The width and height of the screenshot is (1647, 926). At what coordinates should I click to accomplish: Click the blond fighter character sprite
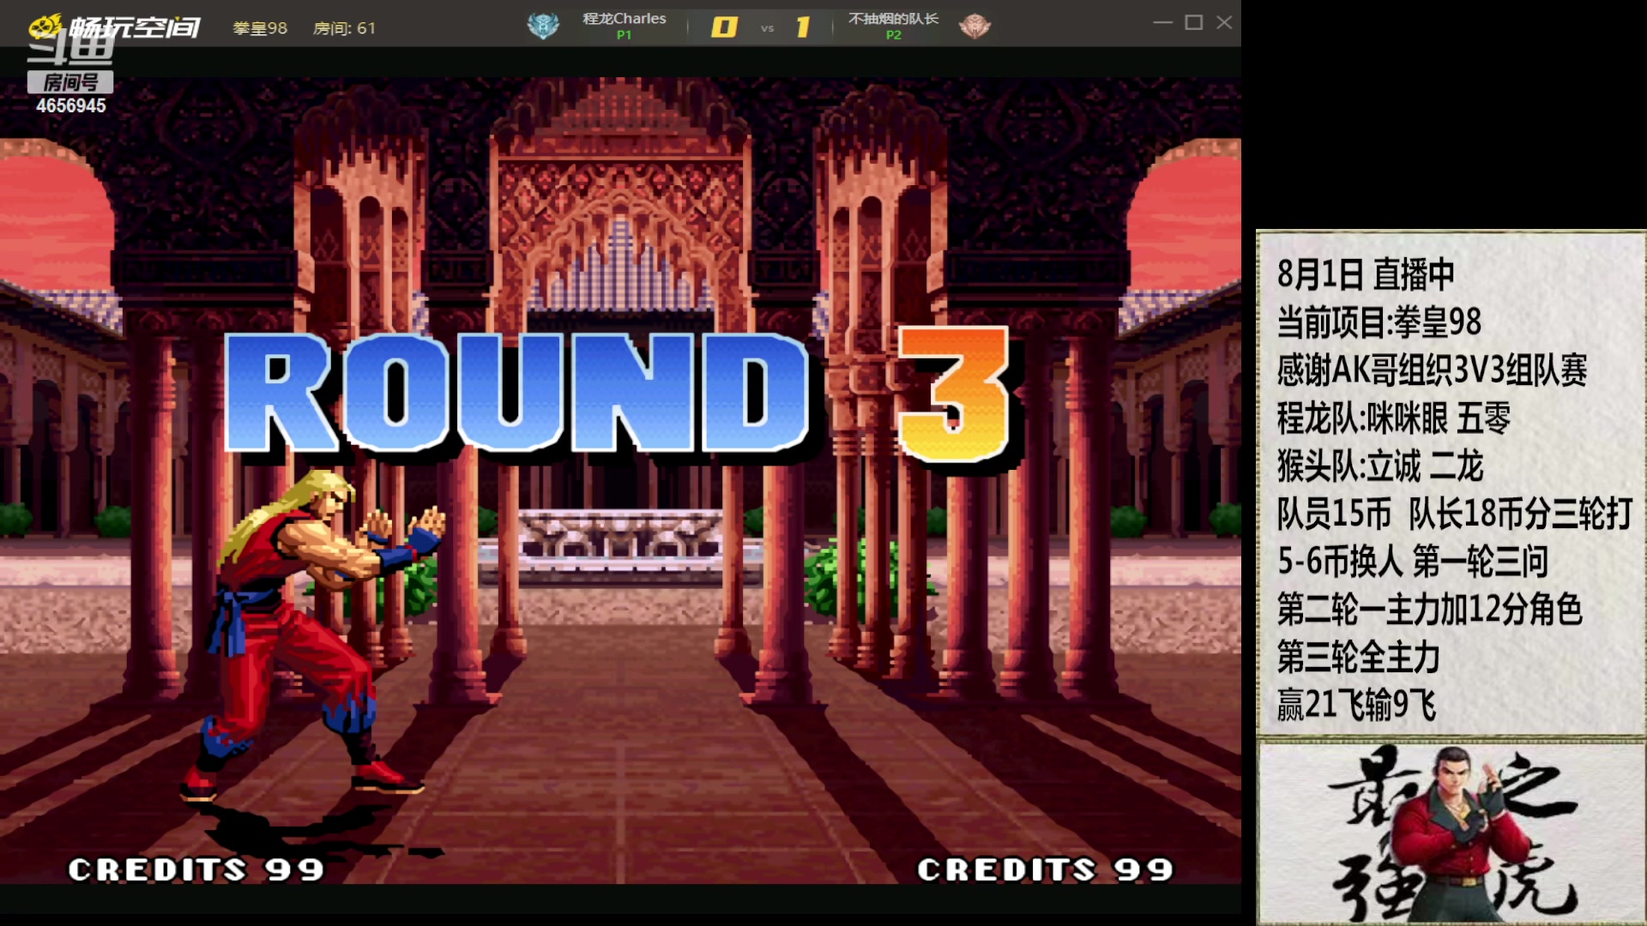pyautogui.click(x=313, y=634)
